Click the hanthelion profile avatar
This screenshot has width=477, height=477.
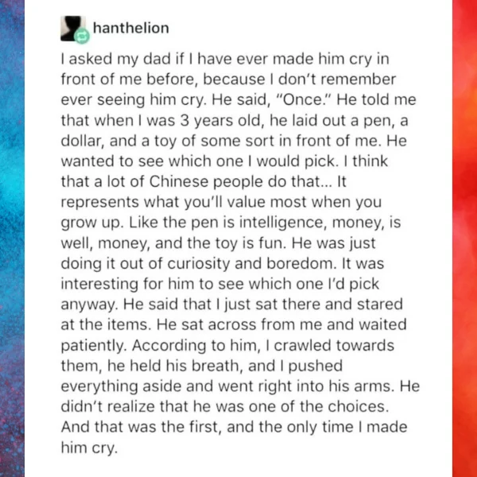point(72,28)
